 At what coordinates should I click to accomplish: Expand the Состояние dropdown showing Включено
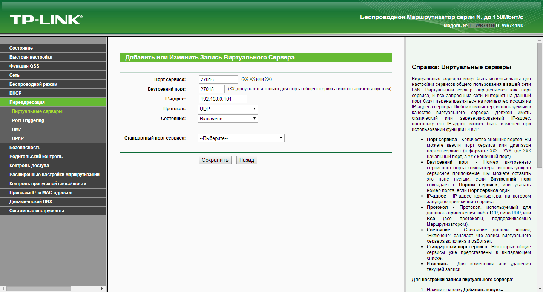[228, 119]
